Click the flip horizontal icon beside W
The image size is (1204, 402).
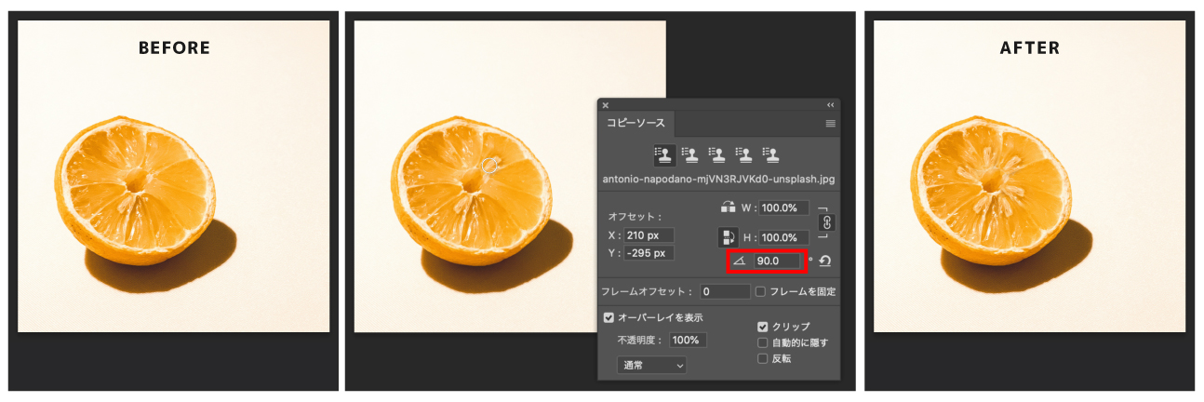pyautogui.click(x=729, y=207)
